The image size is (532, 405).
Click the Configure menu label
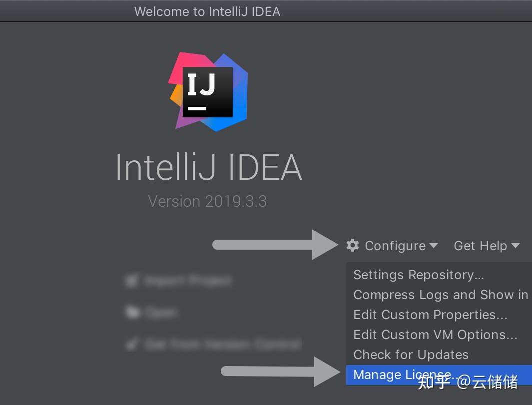394,245
